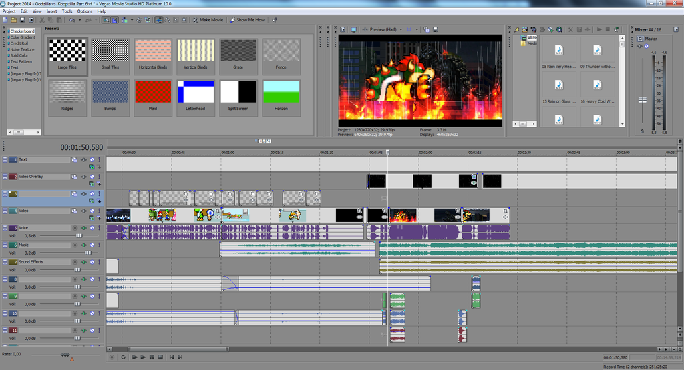Select the 08 Rain Very Hea... media file
The width and height of the screenshot is (684, 370).
click(559, 55)
